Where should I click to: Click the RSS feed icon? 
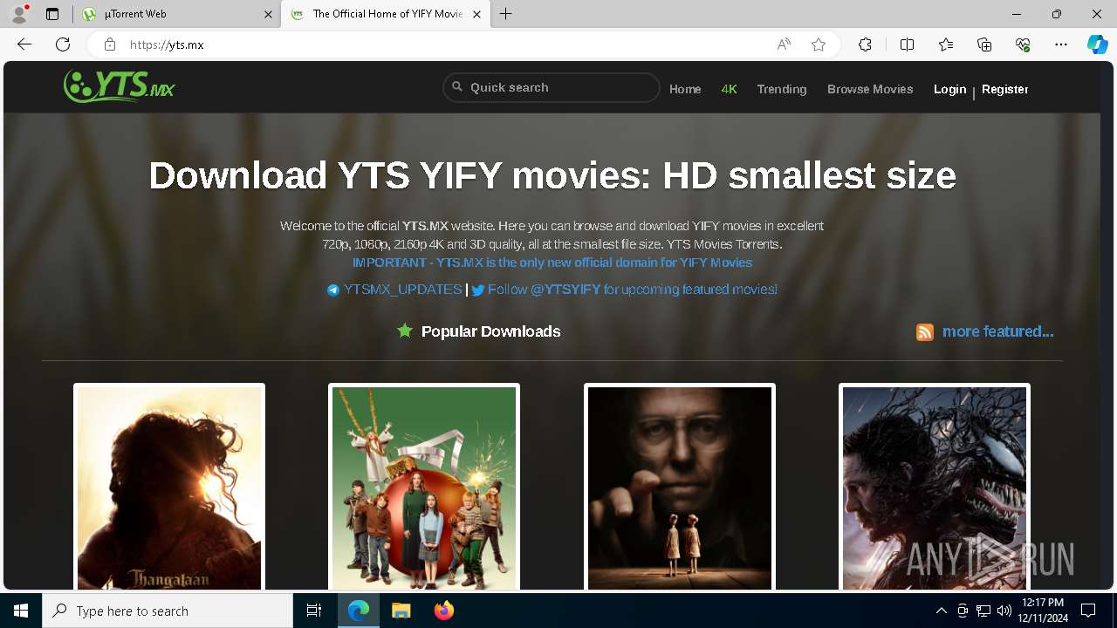tap(925, 332)
